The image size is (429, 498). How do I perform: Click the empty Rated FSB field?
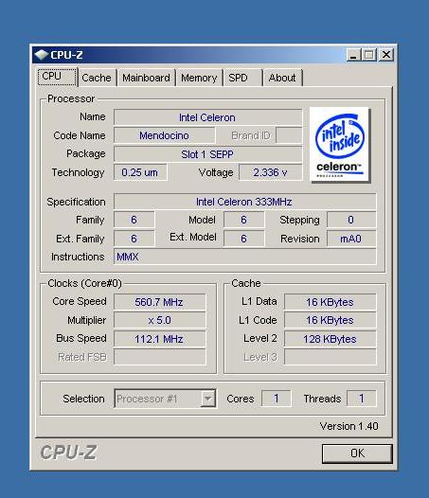(x=159, y=357)
